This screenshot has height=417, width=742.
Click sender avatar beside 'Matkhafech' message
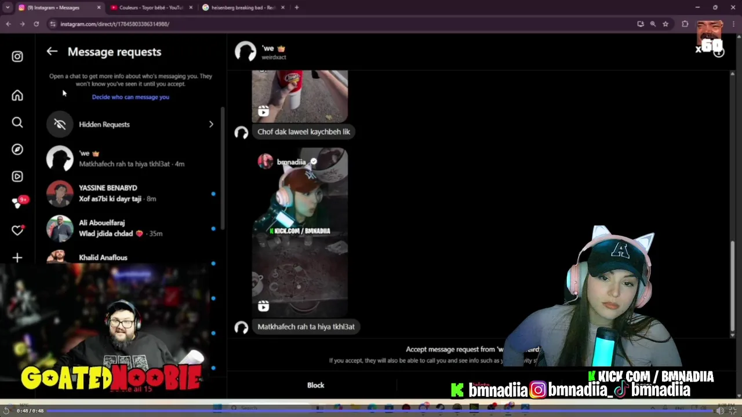pyautogui.click(x=241, y=328)
